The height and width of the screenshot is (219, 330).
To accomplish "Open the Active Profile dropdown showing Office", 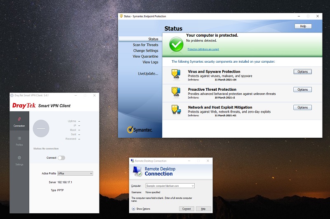I will coord(75,173).
